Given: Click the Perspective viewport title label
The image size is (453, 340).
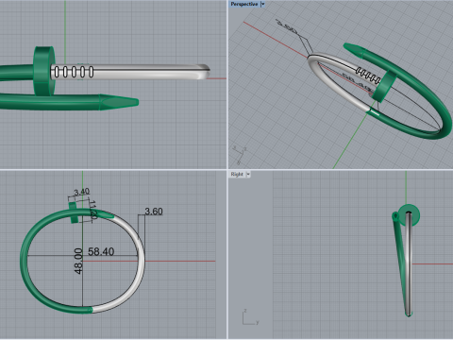Looking at the screenshot, I should 244,4.
